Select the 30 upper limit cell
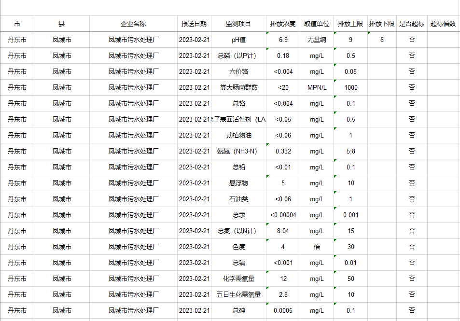The width and height of the screenshot is (460, 321). click(350, 247)
